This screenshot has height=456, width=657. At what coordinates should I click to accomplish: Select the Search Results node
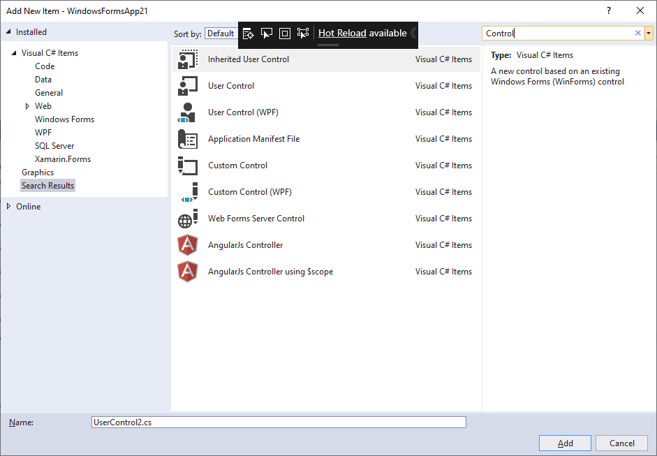[47, 186]
